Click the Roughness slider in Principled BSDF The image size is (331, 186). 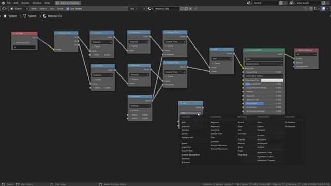click(264, 103)
